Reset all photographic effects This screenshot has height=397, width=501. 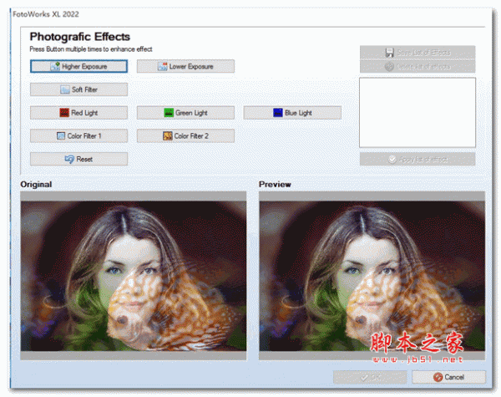[x=79, y=159]
